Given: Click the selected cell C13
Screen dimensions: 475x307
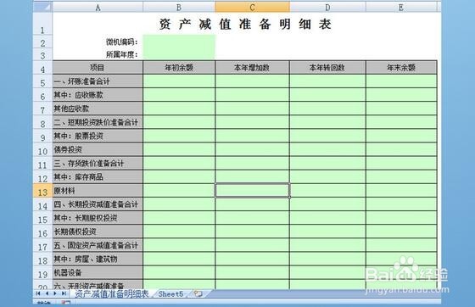Looking at the screenshot, I should pyautogui.click(x=252, y=191).
